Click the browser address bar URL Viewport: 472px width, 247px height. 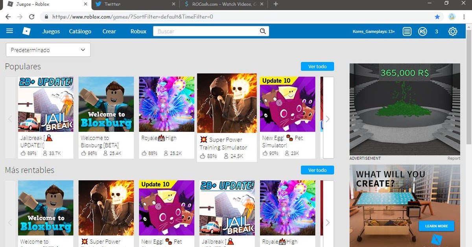click(133, 17)
